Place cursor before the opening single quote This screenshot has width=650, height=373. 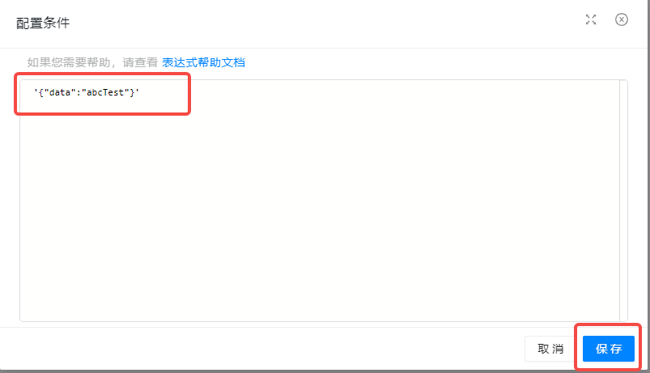click(x=34, y=92)
